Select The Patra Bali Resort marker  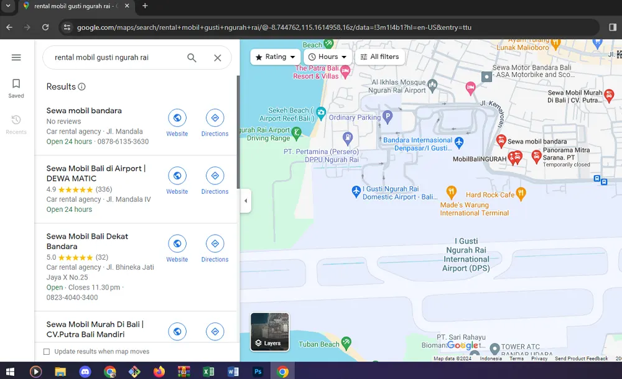coord(345,71)
